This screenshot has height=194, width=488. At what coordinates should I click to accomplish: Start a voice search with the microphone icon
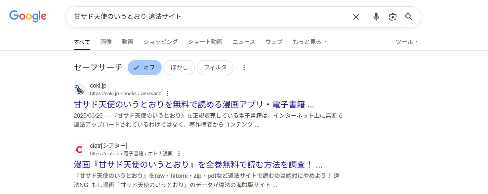coord(376,17)
